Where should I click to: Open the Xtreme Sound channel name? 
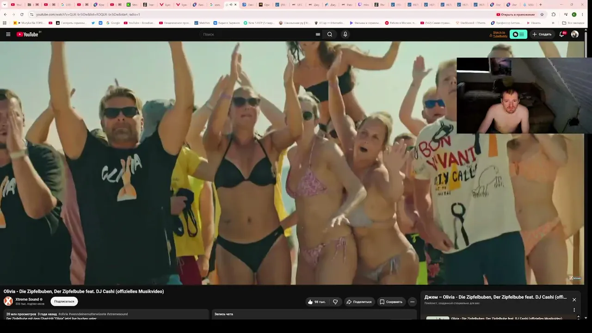(x=27, y=299)
